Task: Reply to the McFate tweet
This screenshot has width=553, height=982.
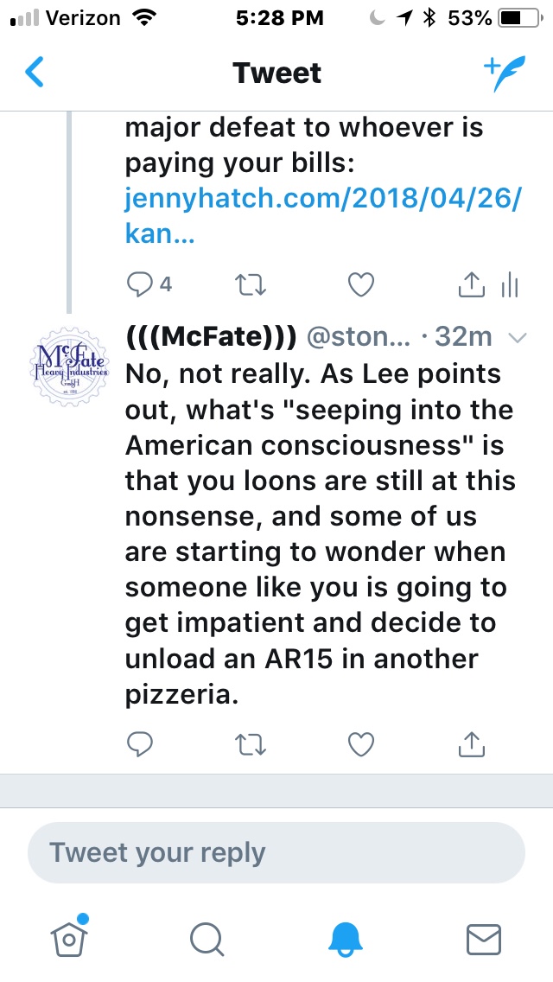Action: coord(139,743)
